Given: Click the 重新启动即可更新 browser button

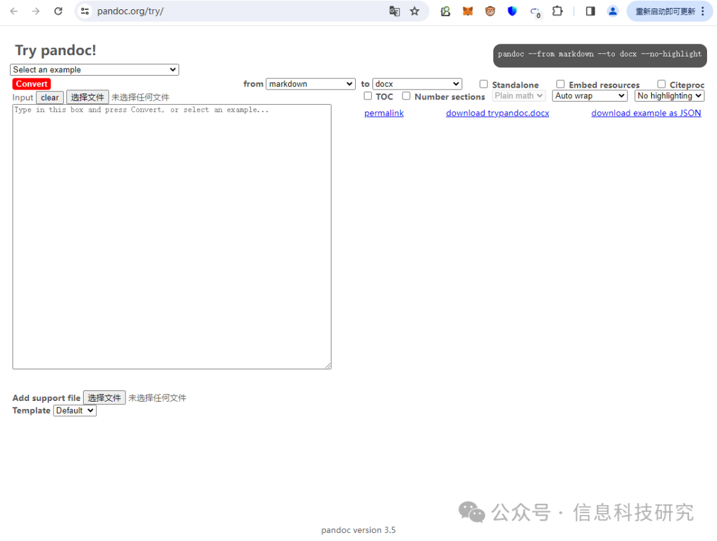Looking at the screenshot, I should pos(666,11).
